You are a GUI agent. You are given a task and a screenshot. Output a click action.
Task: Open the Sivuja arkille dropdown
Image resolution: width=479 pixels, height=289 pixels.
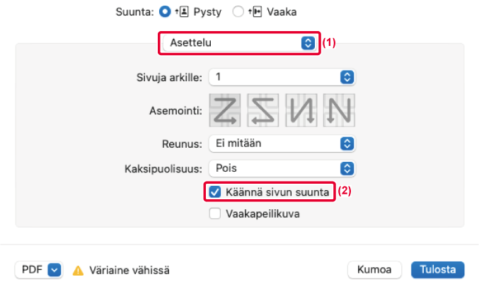(282, 77)
